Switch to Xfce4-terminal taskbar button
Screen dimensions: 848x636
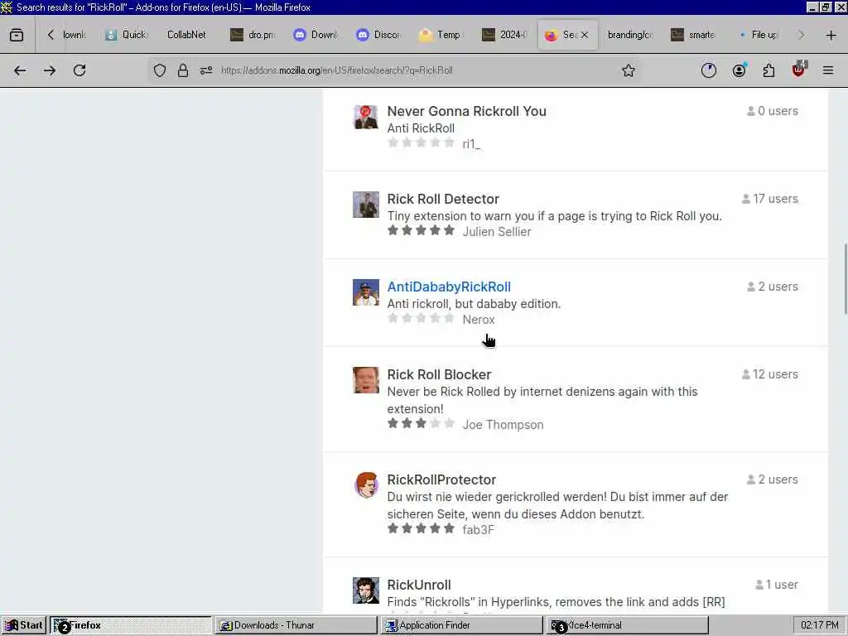point(628,625)
